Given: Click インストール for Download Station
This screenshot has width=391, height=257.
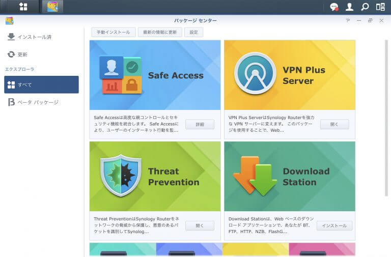Looking at the screenshot, I should (334, 225).
